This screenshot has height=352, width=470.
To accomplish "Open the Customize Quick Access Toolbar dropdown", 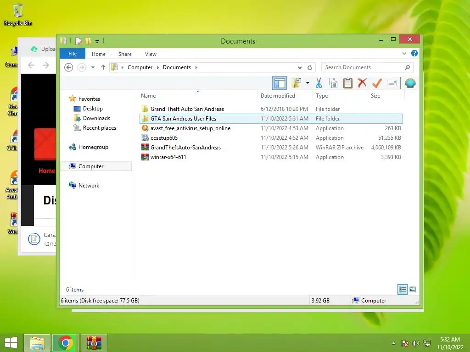I will click(97, 42).
